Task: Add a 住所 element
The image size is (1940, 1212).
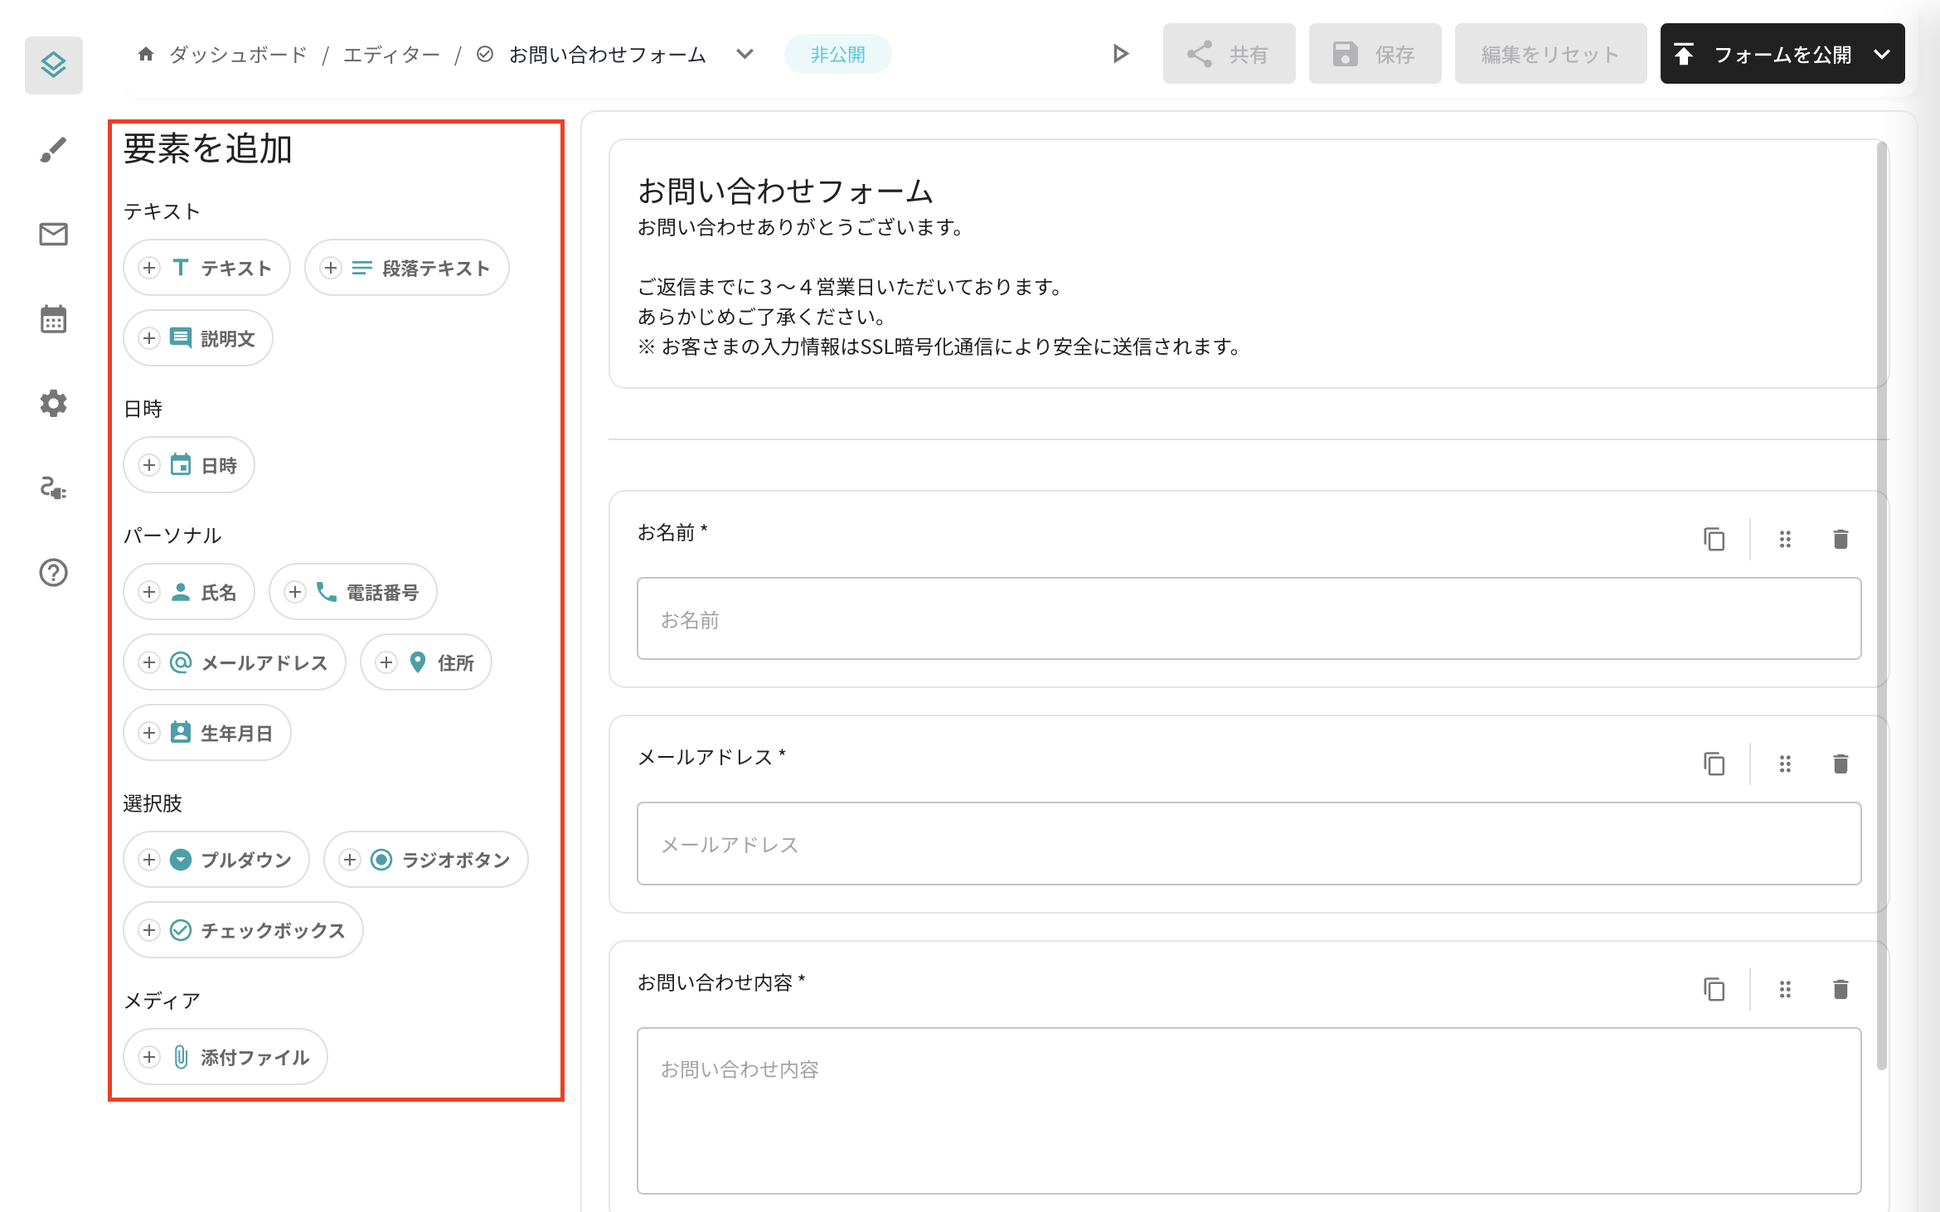Action: [x=425, y=662]
